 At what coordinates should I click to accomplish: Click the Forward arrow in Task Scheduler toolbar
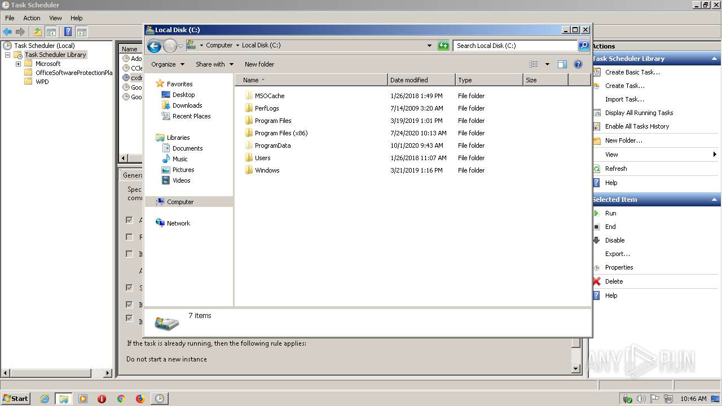[20, 32]
